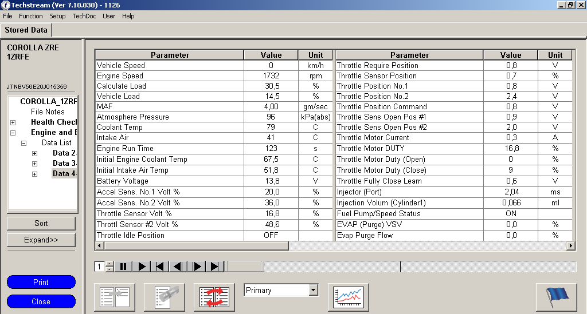Click the blue flag icon
The width and height of the screenshot is (587, 314).
[x=556, y=297]
